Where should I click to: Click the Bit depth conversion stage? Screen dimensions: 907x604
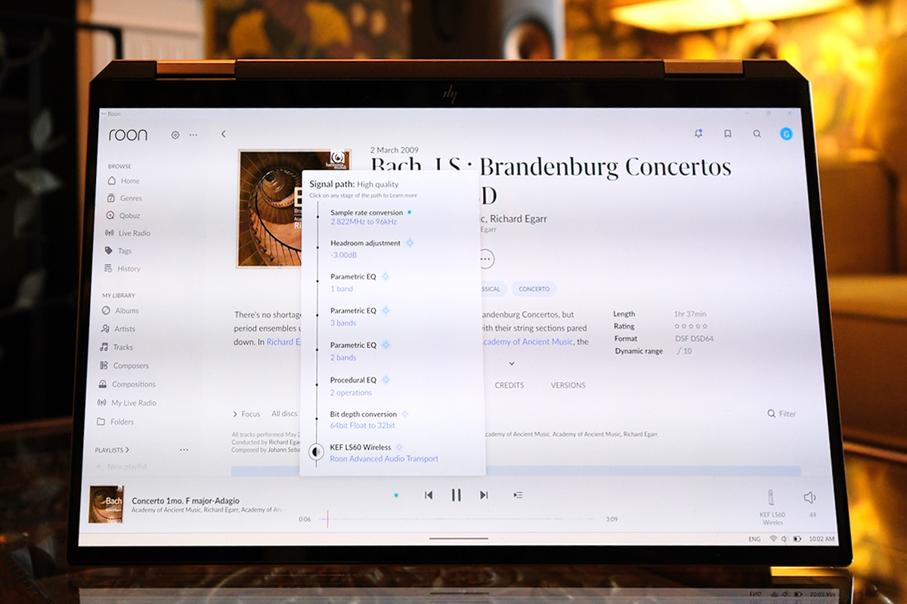pos(364,414)
